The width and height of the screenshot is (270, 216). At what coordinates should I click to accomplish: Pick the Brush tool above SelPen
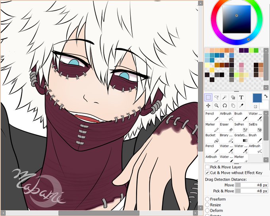[241, 117]
